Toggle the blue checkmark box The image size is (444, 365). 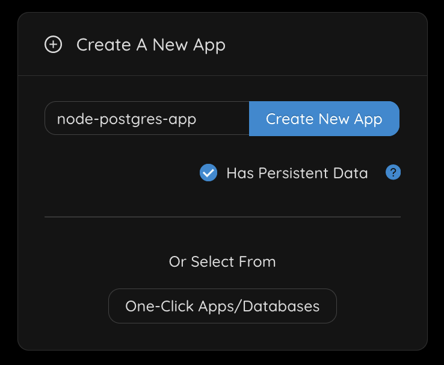point(208,173)
